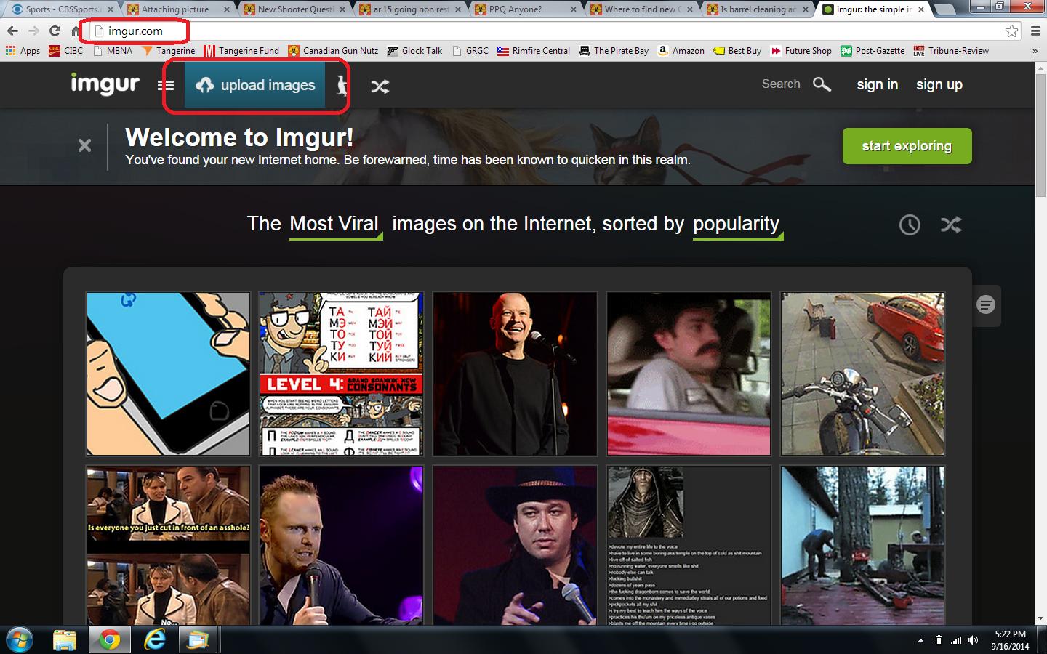The height and width of the screenshot is (654, 1047).
Task: Open the sign in link
Action: coord(877,84)
